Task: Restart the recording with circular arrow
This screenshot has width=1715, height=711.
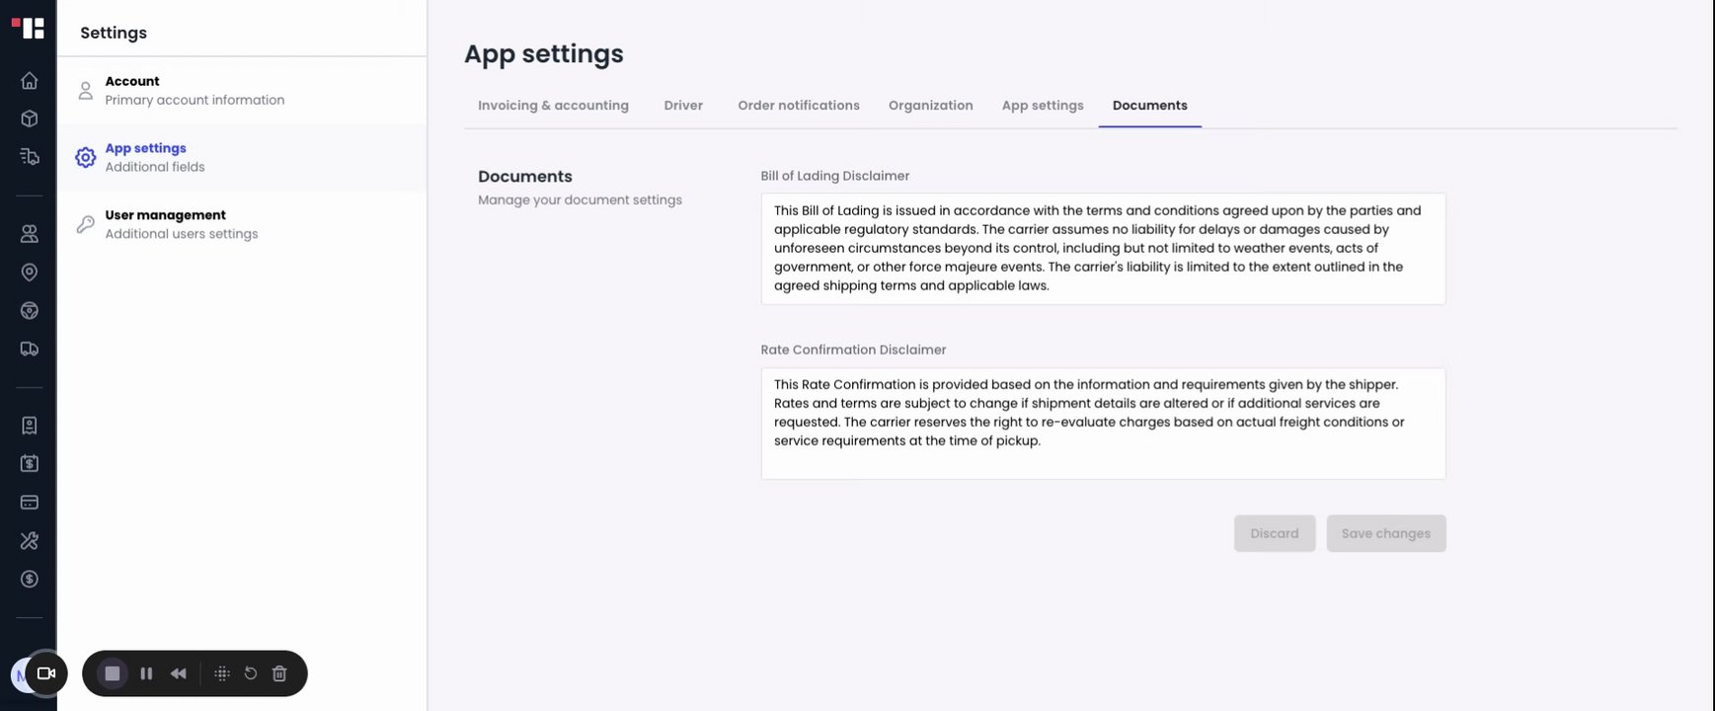Action: (251, 673)
